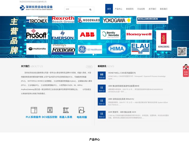Click the Motorola brand logo
This screenshot has height=141, width=189.
37,49
